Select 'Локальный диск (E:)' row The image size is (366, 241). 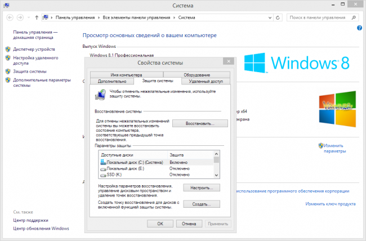point(156,168)
